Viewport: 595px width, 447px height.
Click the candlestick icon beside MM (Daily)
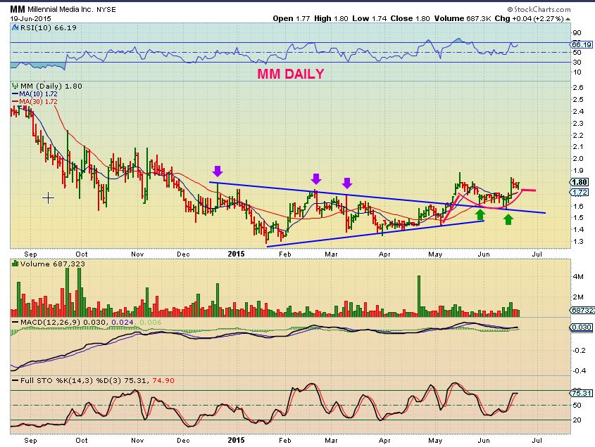pos(15,86)
